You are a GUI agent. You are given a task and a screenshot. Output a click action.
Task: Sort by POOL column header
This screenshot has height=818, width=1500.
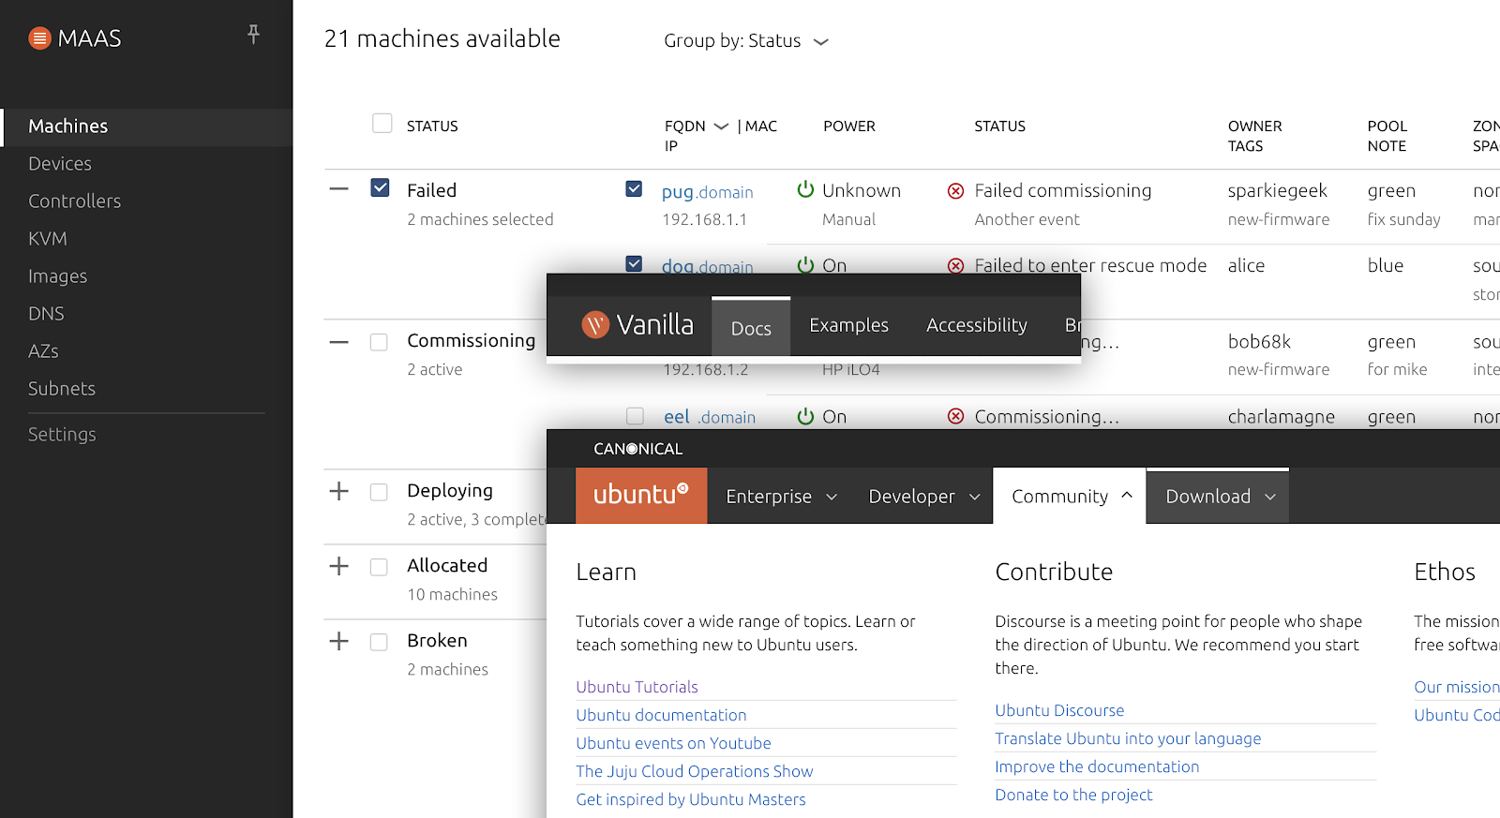pyautogui.click(x=1387, y=126)
